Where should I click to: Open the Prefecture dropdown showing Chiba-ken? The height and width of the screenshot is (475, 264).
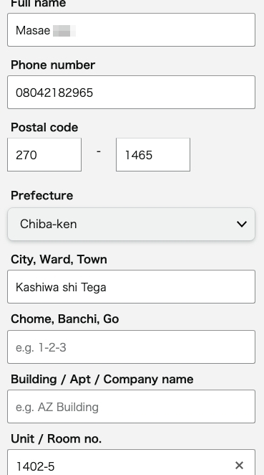pos(131,224)
